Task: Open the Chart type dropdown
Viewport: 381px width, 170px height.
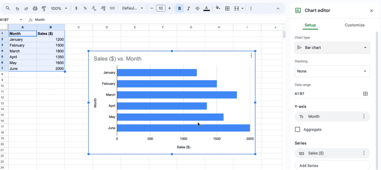Action: (x=332, y=48)
